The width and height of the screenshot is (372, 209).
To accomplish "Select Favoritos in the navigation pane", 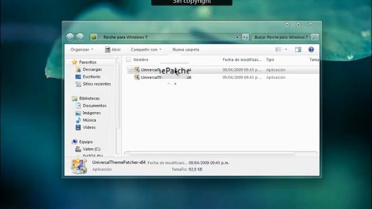I will (x=88, y=62).
